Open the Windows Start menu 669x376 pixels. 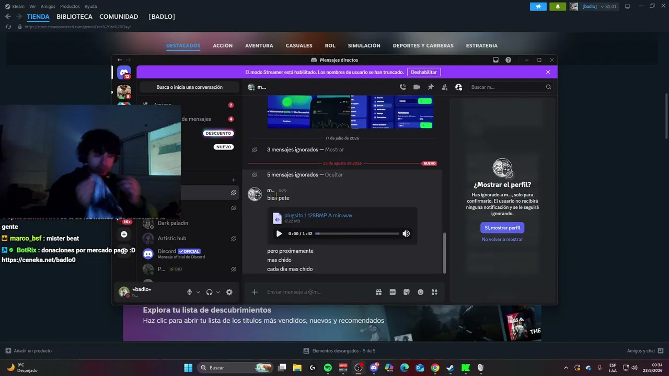pos(188,368)
